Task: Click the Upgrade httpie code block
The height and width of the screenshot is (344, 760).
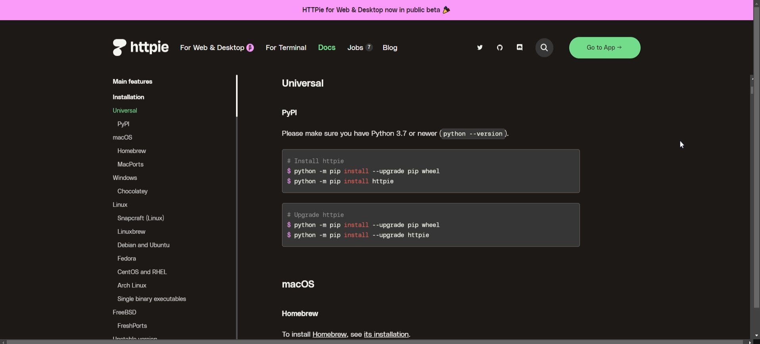Action: [x=431, y=225]
